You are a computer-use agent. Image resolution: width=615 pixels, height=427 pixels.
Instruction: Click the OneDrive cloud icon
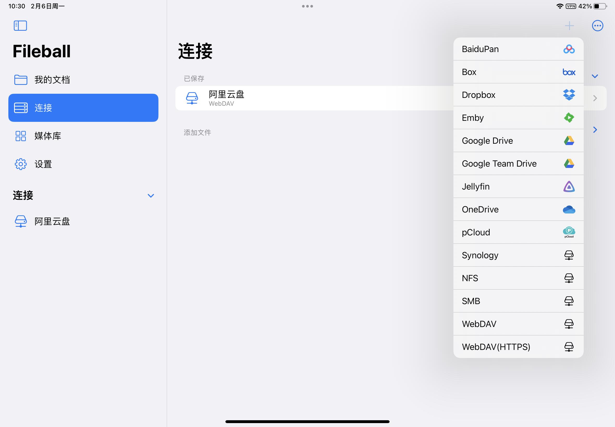tap(569, 210)
